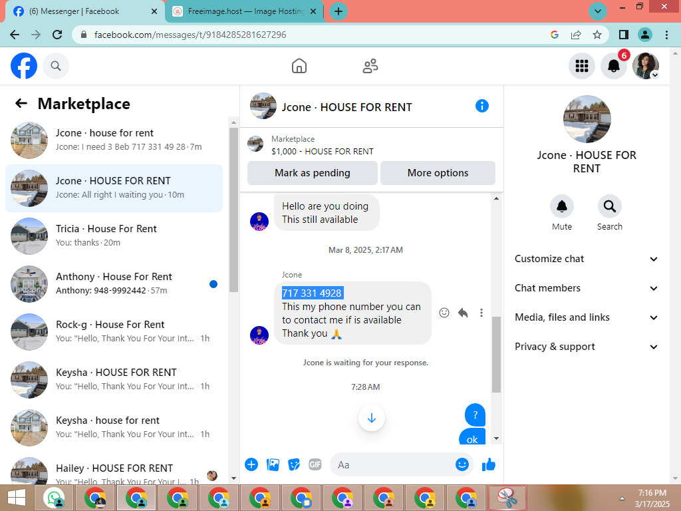Open Anthony · House For Rent conversation
This screenshot has width=681, height=511.
tap(114, 283)
